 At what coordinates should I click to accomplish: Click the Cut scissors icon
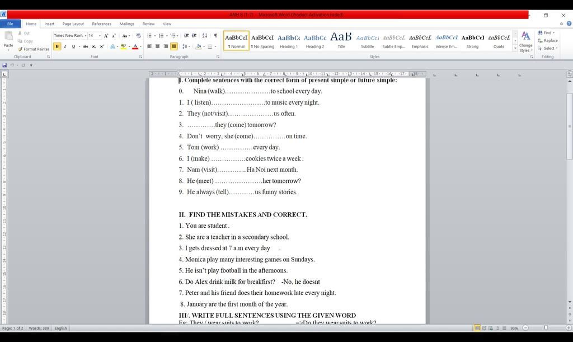click(20, 33)
